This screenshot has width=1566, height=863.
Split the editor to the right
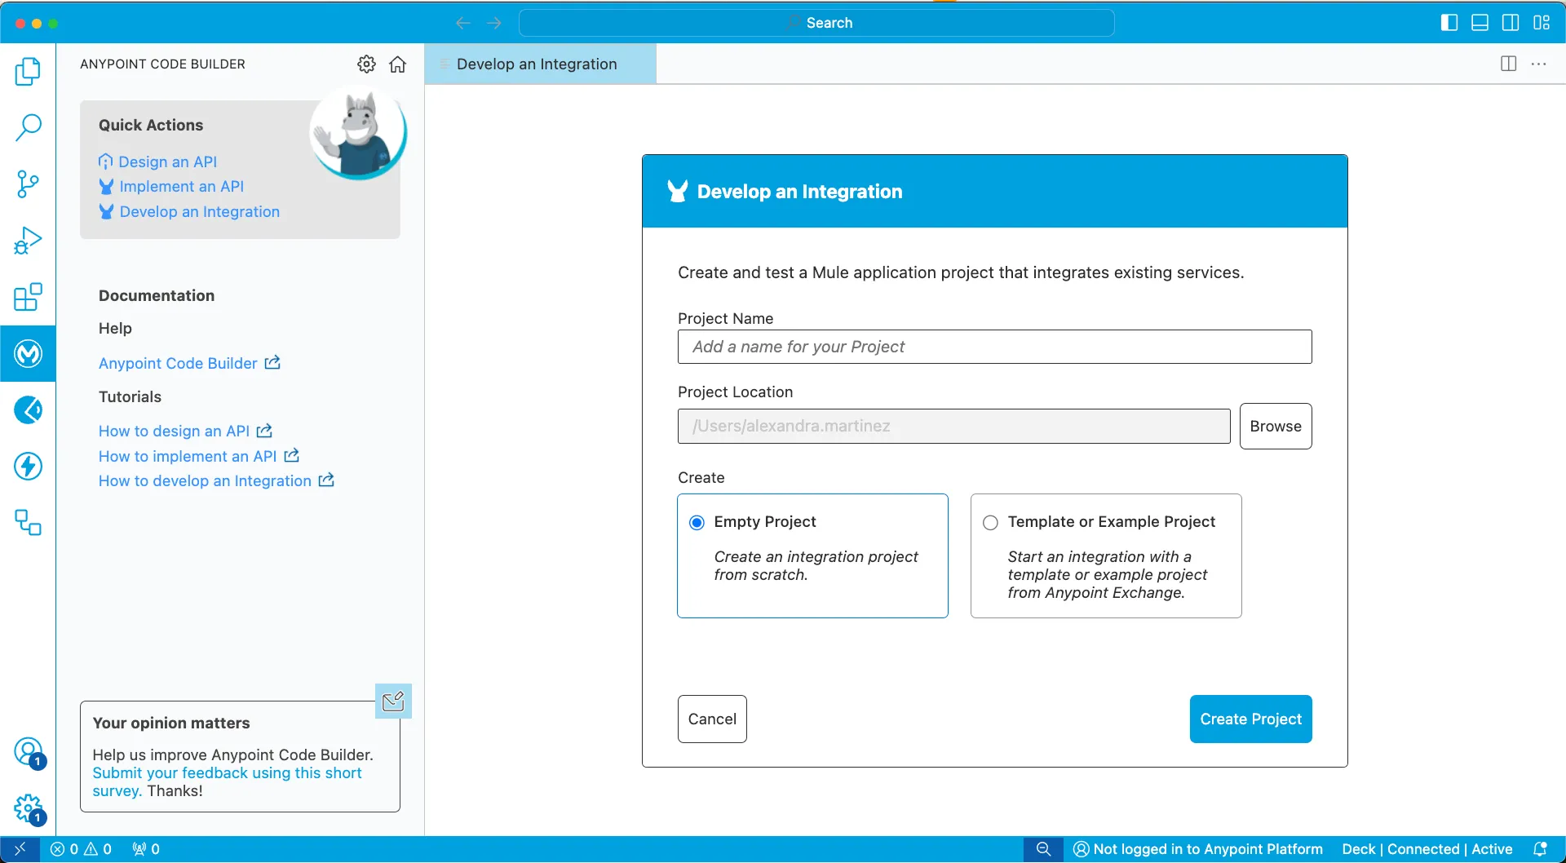coord(1508,64)
